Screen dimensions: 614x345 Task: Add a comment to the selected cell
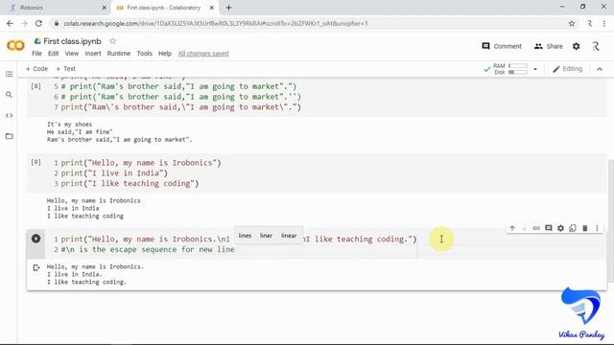tap(548, 228)
